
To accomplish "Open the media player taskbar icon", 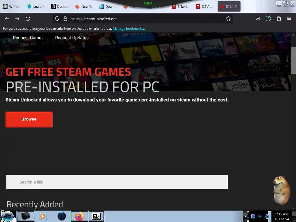I will pyautogui.click(x=43, y=216).
